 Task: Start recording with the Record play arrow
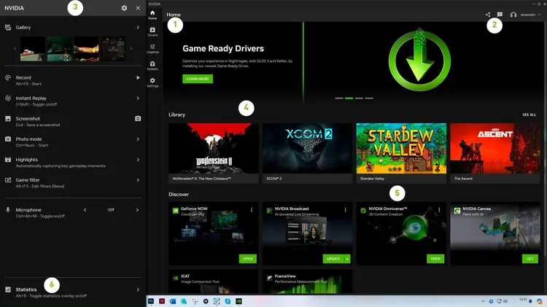pyautogui.click(x=138, y=77)
